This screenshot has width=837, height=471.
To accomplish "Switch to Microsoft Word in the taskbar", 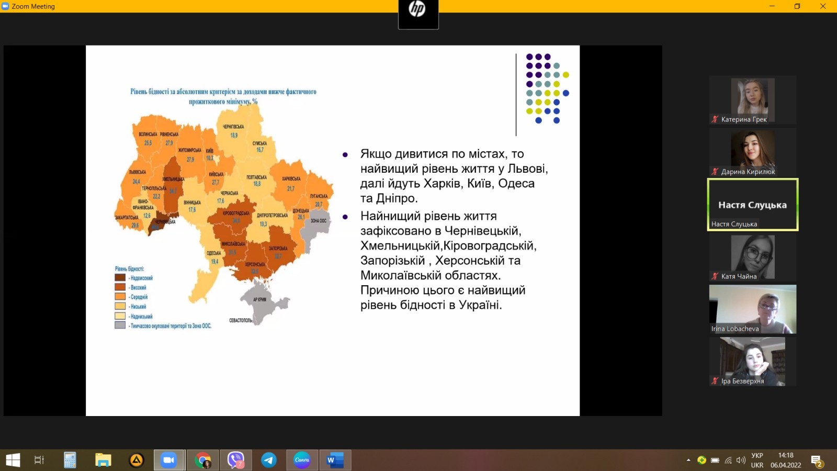I will point(335,460).
